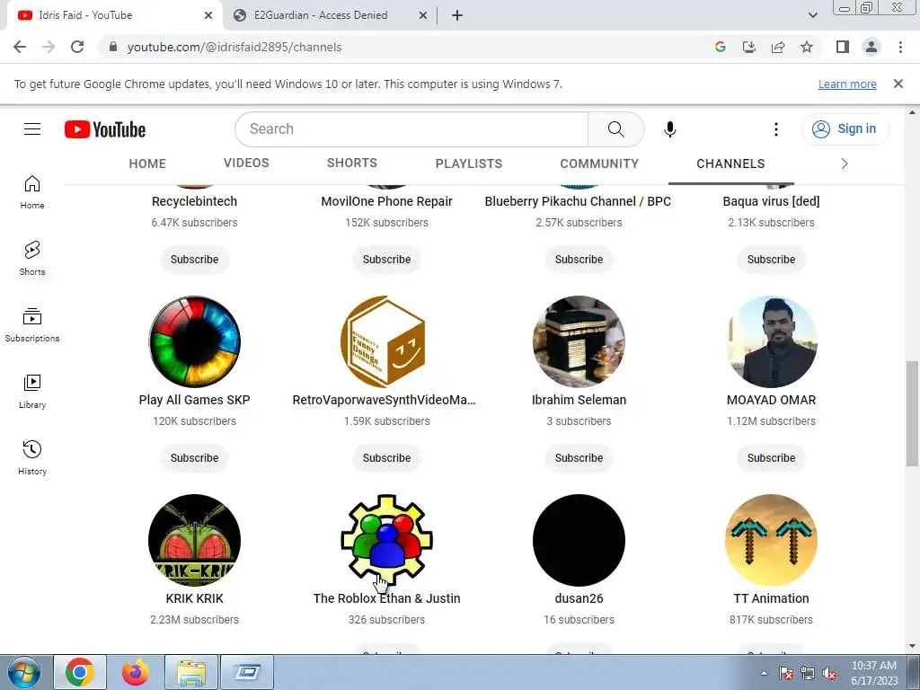Screen dimensions: 920x690
Task: Dismiss the Chrome update notice
Action: pyautogui.click(x=898, y=84)
